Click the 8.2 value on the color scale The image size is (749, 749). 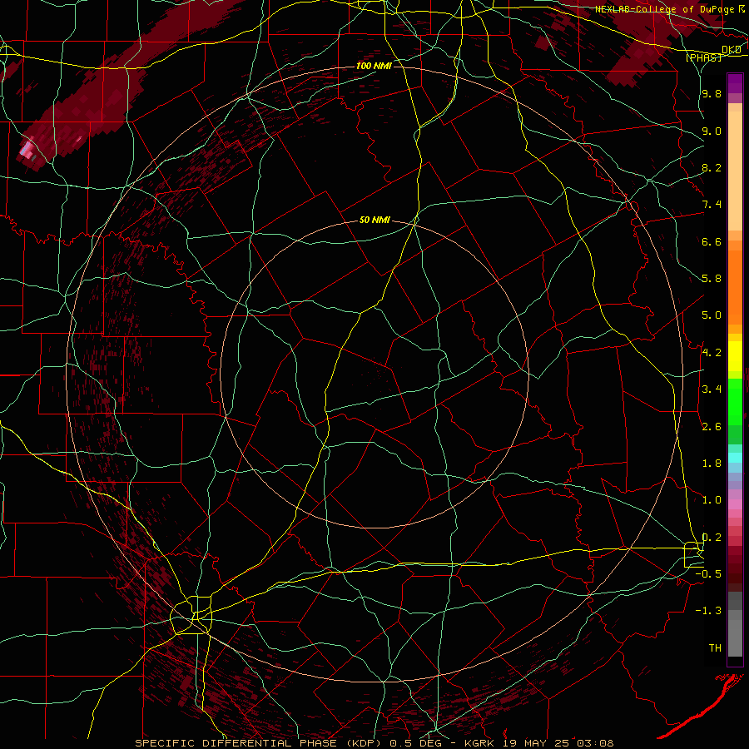point(712,167)
